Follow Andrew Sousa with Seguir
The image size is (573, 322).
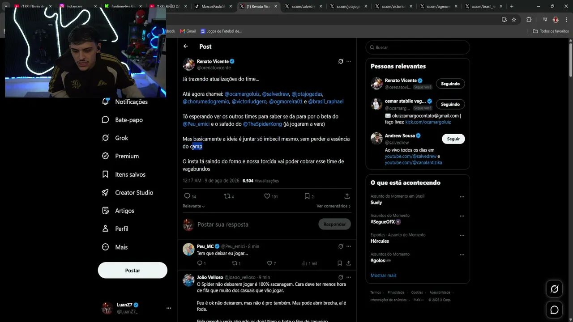453,139
